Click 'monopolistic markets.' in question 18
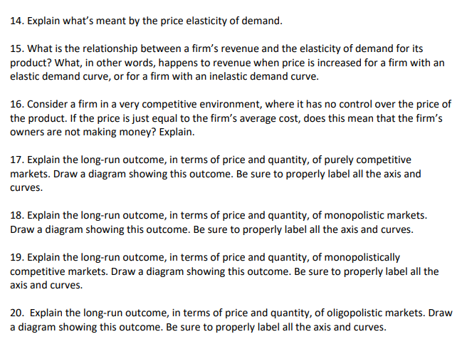The image size is (472, 354). pos(375,215)
